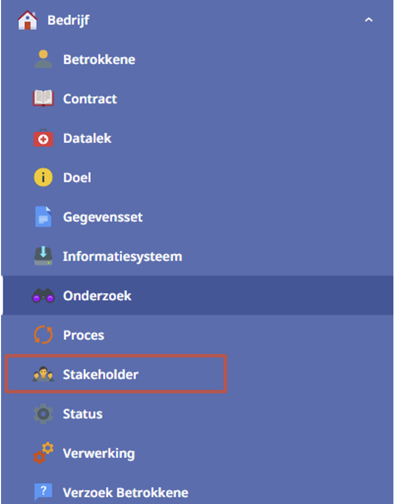Click the Verwerking orange gears icon
The width and height of the screenshot is (398, 504).
pyautogui.click(x=43, y=453)
